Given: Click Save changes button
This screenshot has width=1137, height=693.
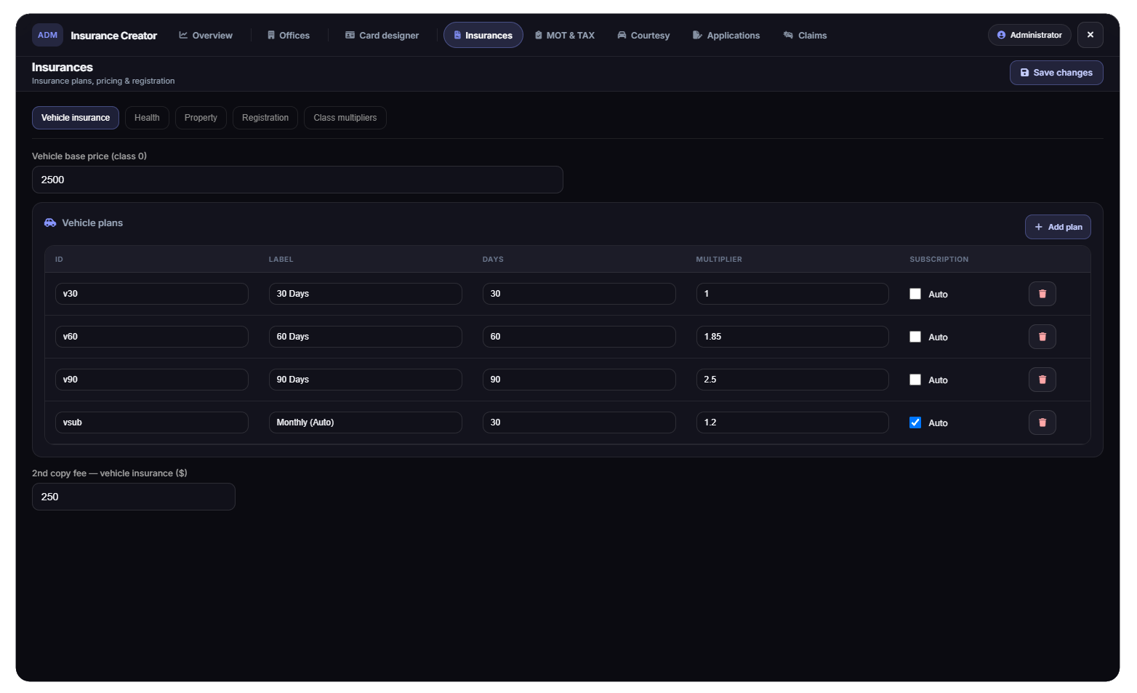Looking at the screenshot, I should (1056, 73).
